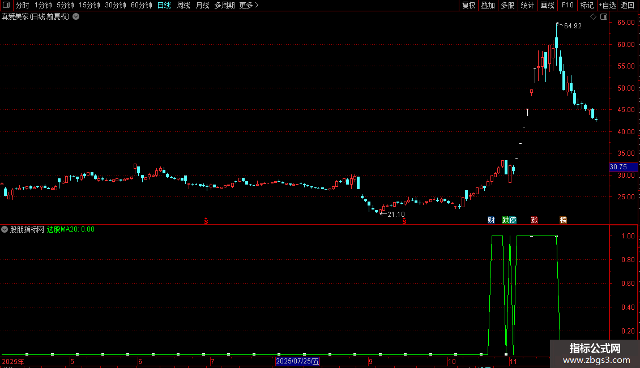Toggle the side panel icon at top-left
Screen dimensions: 640x368
tap(6, 5)
